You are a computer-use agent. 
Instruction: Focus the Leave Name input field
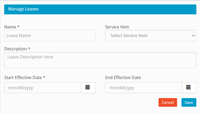[50, 35]
